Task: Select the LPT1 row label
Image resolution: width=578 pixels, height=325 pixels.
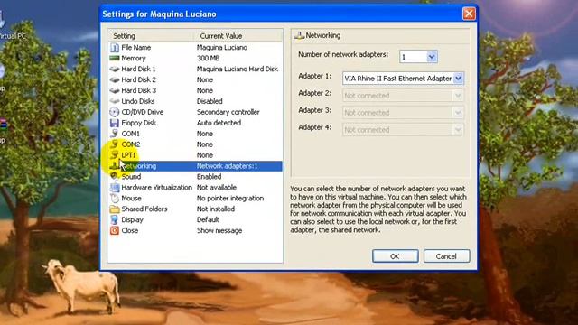Action: [128, 154]
